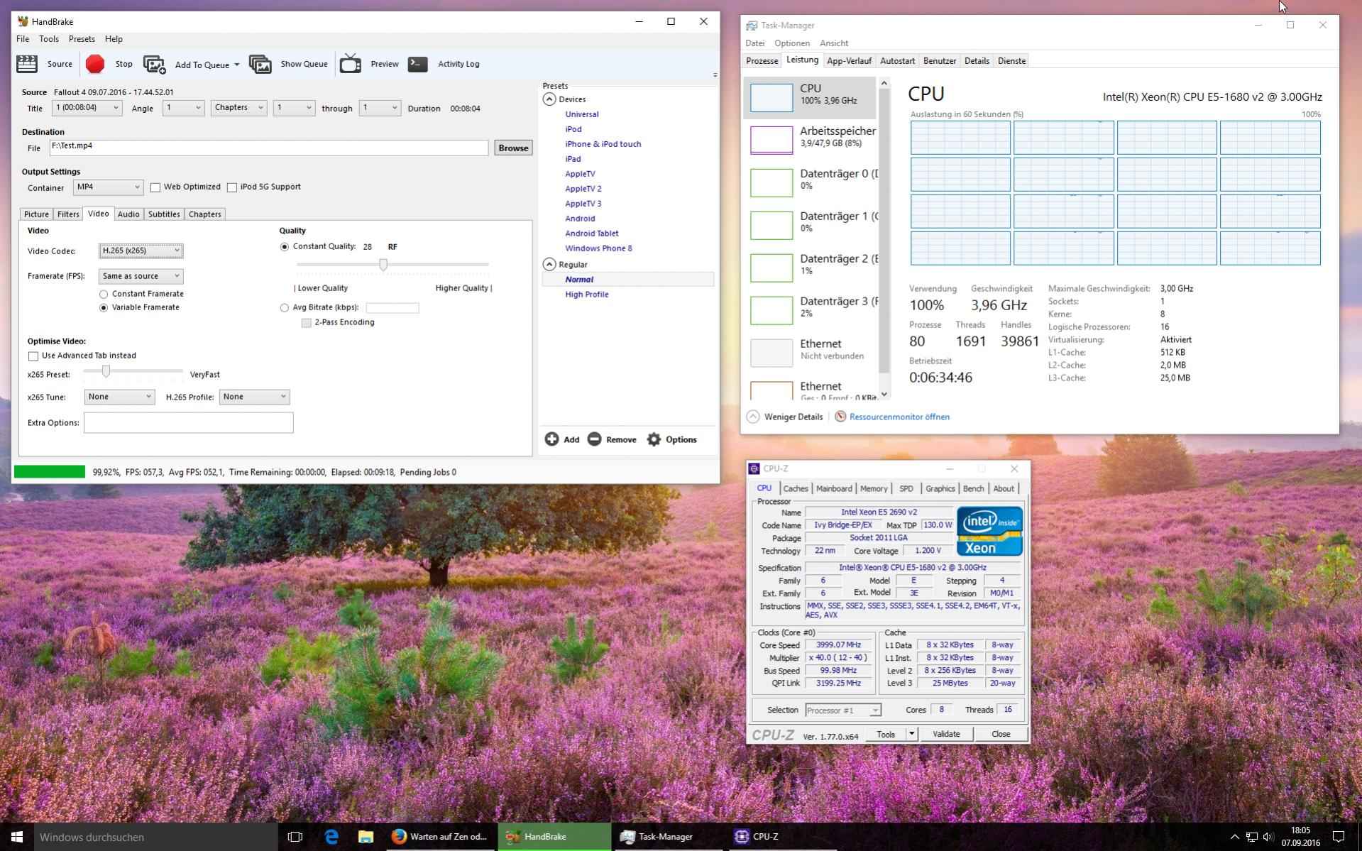The width and height of the screenshot is (1362, 851).
Task: Show hidden system tray icons
Action: point(1234,837)
